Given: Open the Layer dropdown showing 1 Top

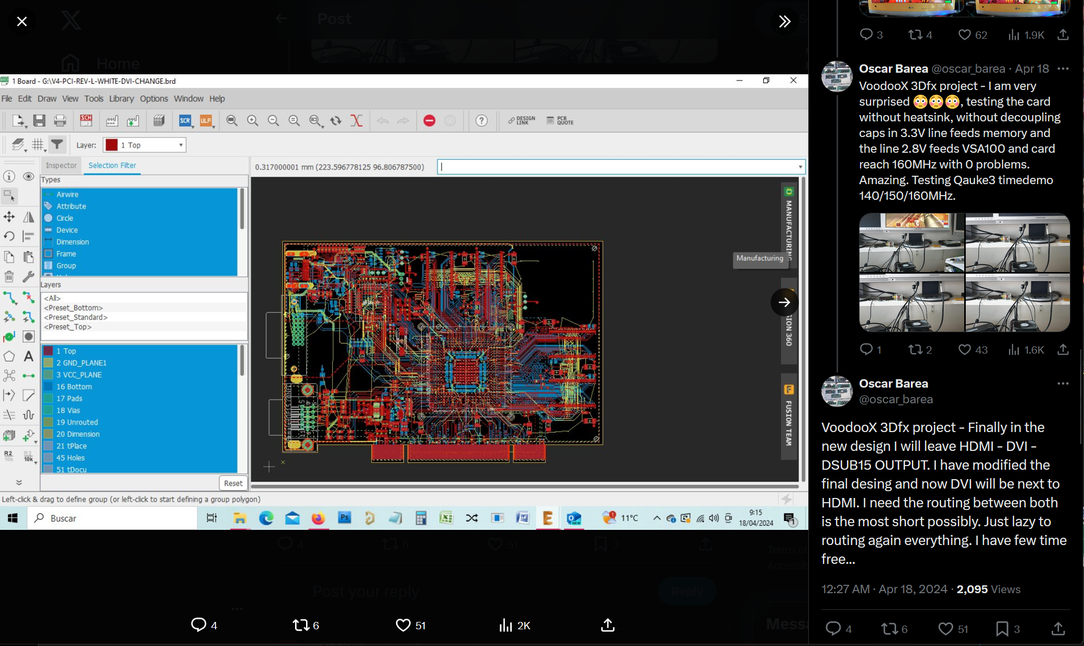Looking at the screenshot, I should (x=145, y=145).
